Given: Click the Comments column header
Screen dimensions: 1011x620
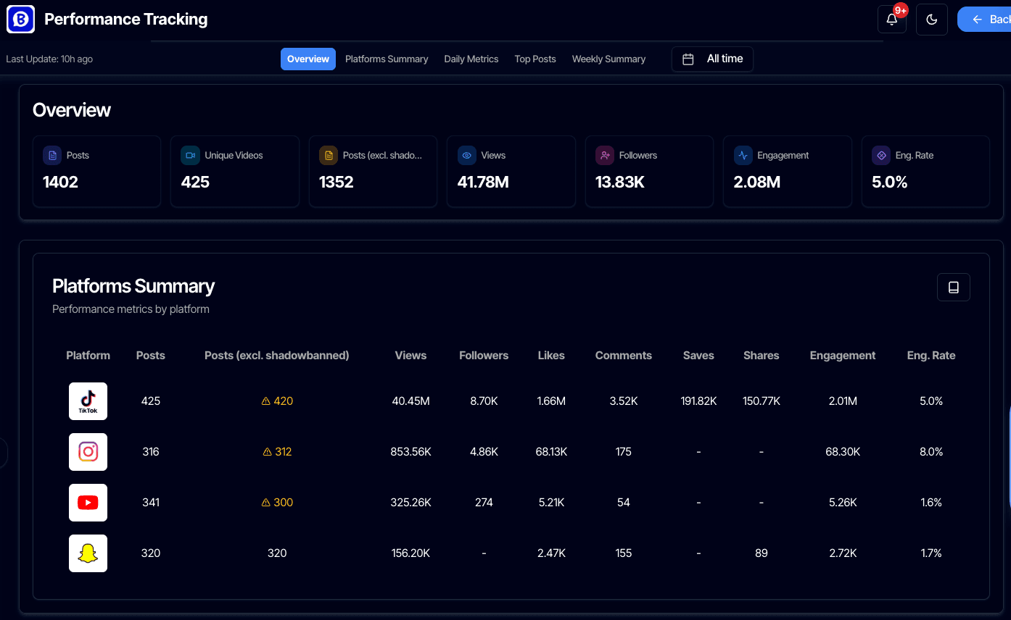Looking at the screenshot, I should click(x=624, y=356).
